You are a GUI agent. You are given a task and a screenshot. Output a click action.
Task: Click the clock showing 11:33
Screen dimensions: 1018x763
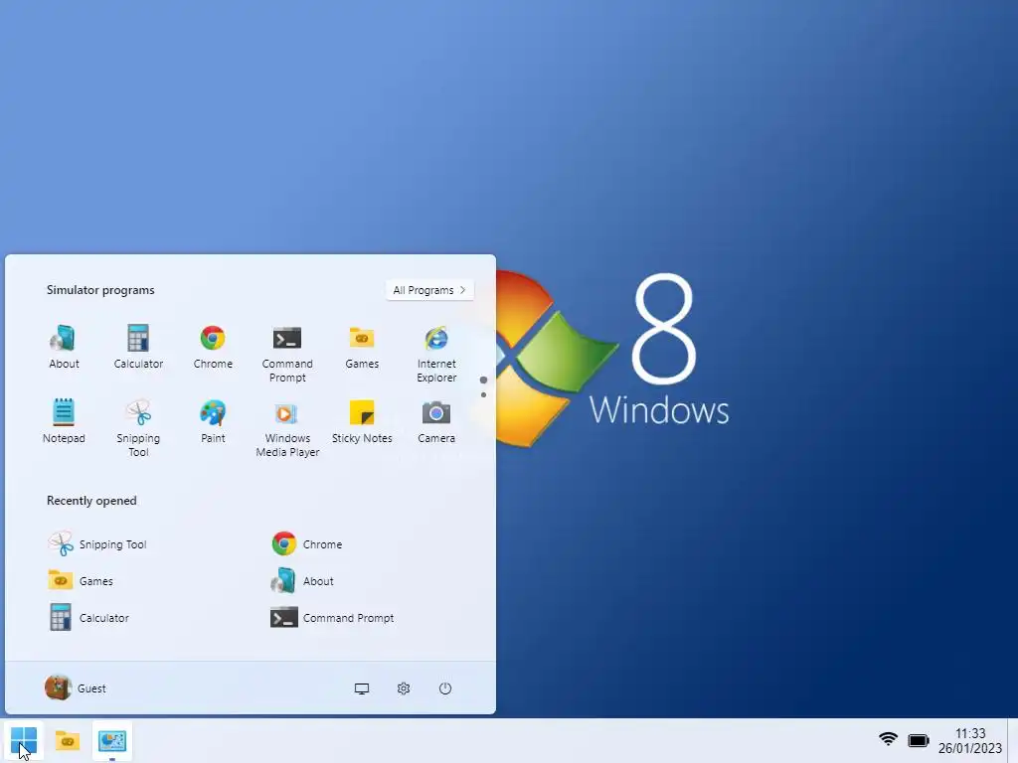coord(970,733)
